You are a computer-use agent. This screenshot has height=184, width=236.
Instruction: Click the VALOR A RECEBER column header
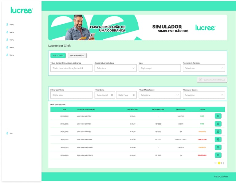[158, 110]
